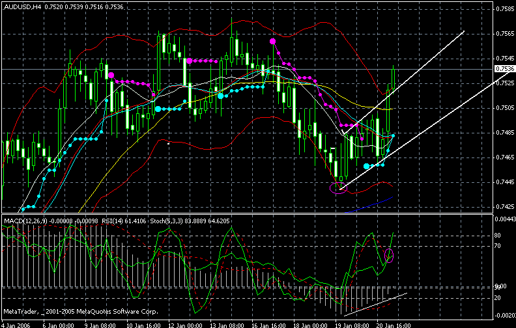This screenshot has height=328, width=516.
Task: Click the 12 Jan 00:00 time label
Action: [184, 325]
